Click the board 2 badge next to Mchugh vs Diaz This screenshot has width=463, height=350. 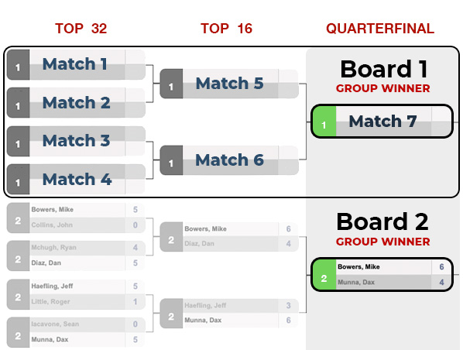[x=18, y=256]
